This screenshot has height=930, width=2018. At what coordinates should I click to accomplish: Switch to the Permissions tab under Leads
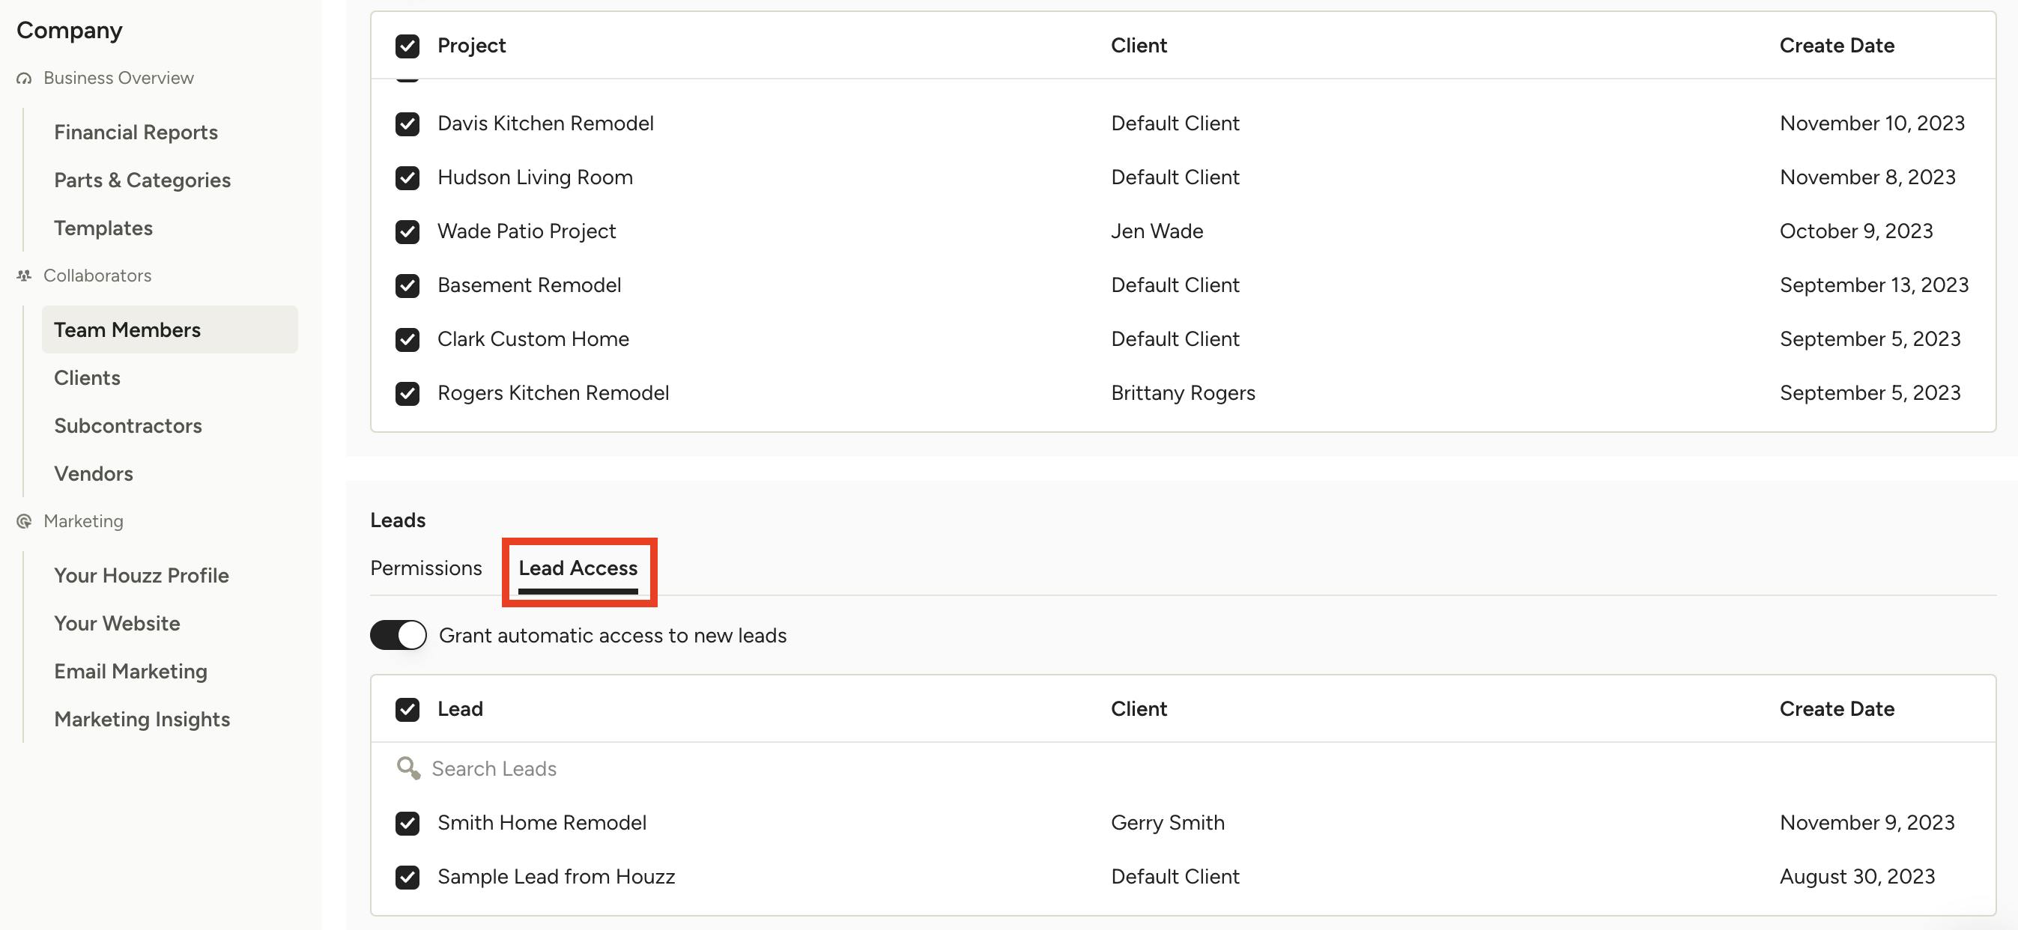426,568
